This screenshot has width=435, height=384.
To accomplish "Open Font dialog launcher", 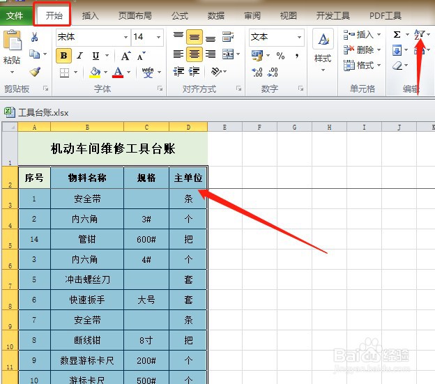I will point(160,89).
